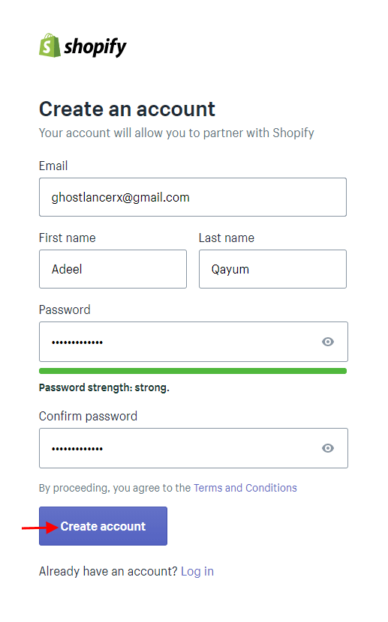Click the Email label
This screenshot has height=622, width=388.
click(53, 166)
